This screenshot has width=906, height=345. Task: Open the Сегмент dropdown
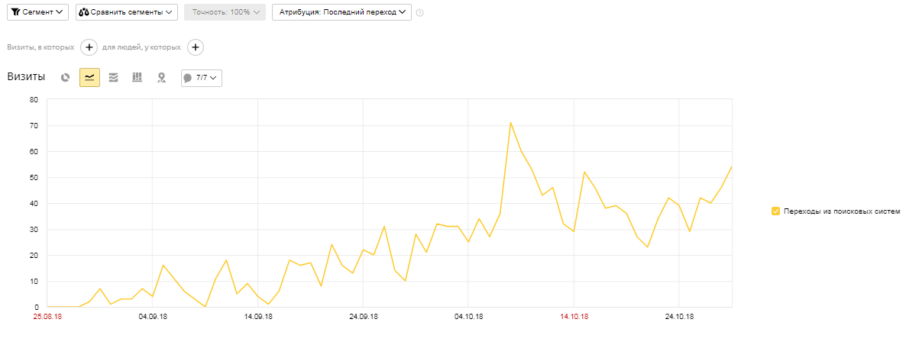click(37, 12)
